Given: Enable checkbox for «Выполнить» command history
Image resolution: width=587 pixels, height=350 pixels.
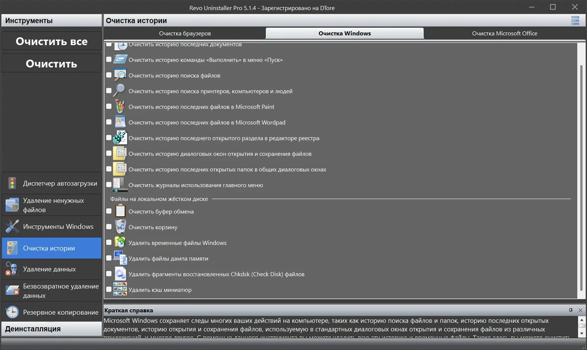Looking at the screenshot, I should tap(109, 60).
